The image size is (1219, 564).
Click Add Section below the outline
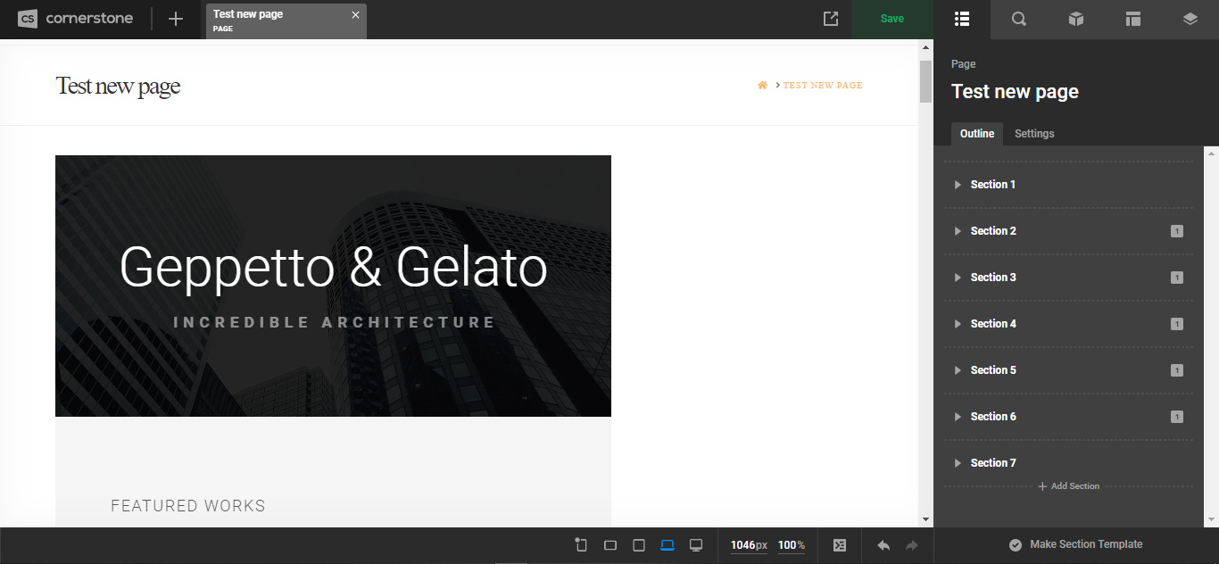[x=1069, y=486]
